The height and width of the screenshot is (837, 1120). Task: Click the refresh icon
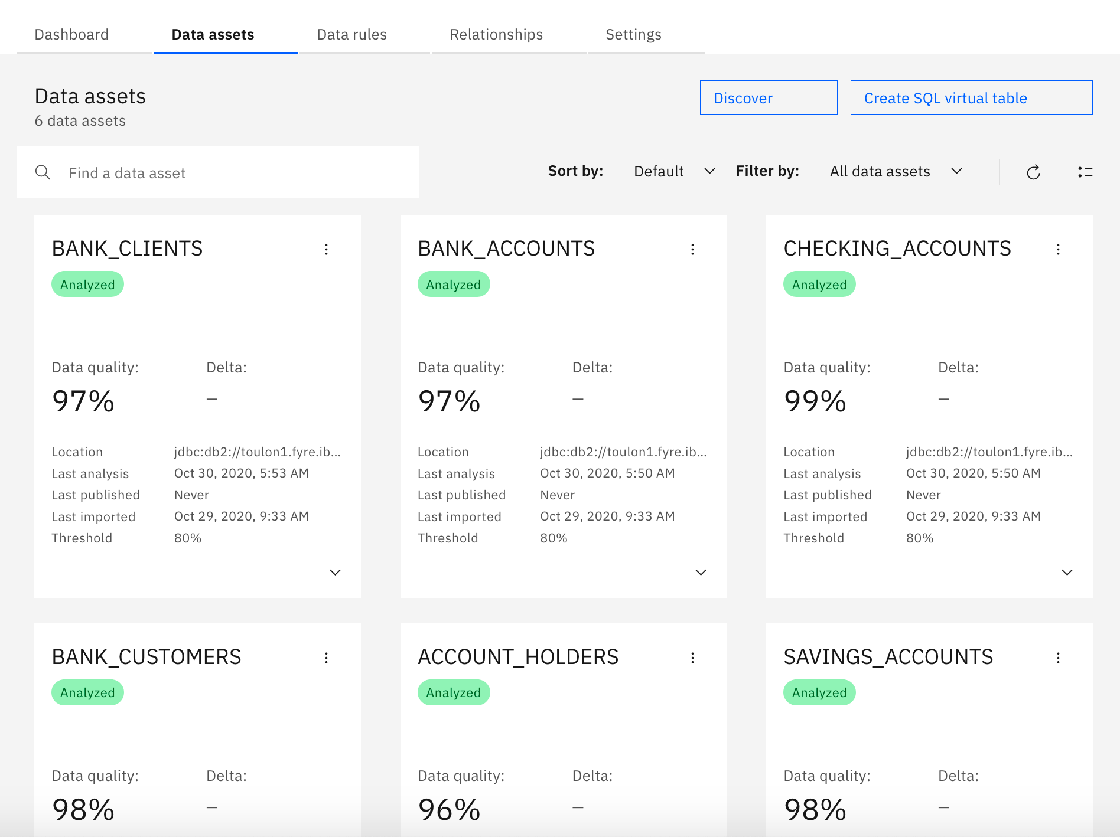click(1033, 172)
